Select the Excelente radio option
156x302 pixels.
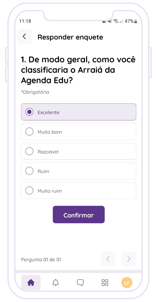[x=79, y=112]
